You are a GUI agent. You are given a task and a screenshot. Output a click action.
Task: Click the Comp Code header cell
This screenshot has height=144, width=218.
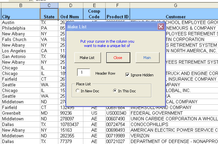click(94, 14)
